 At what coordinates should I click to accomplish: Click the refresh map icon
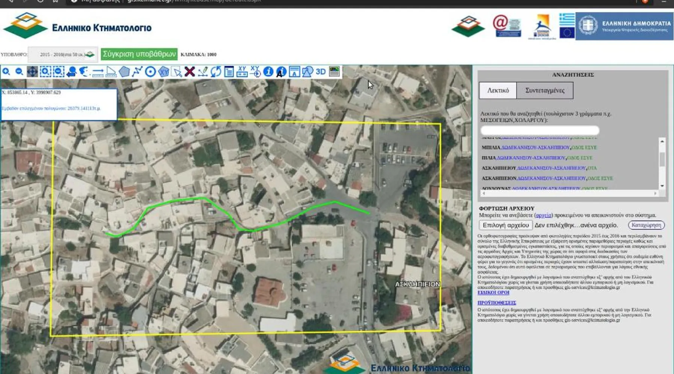click(216, 71)
